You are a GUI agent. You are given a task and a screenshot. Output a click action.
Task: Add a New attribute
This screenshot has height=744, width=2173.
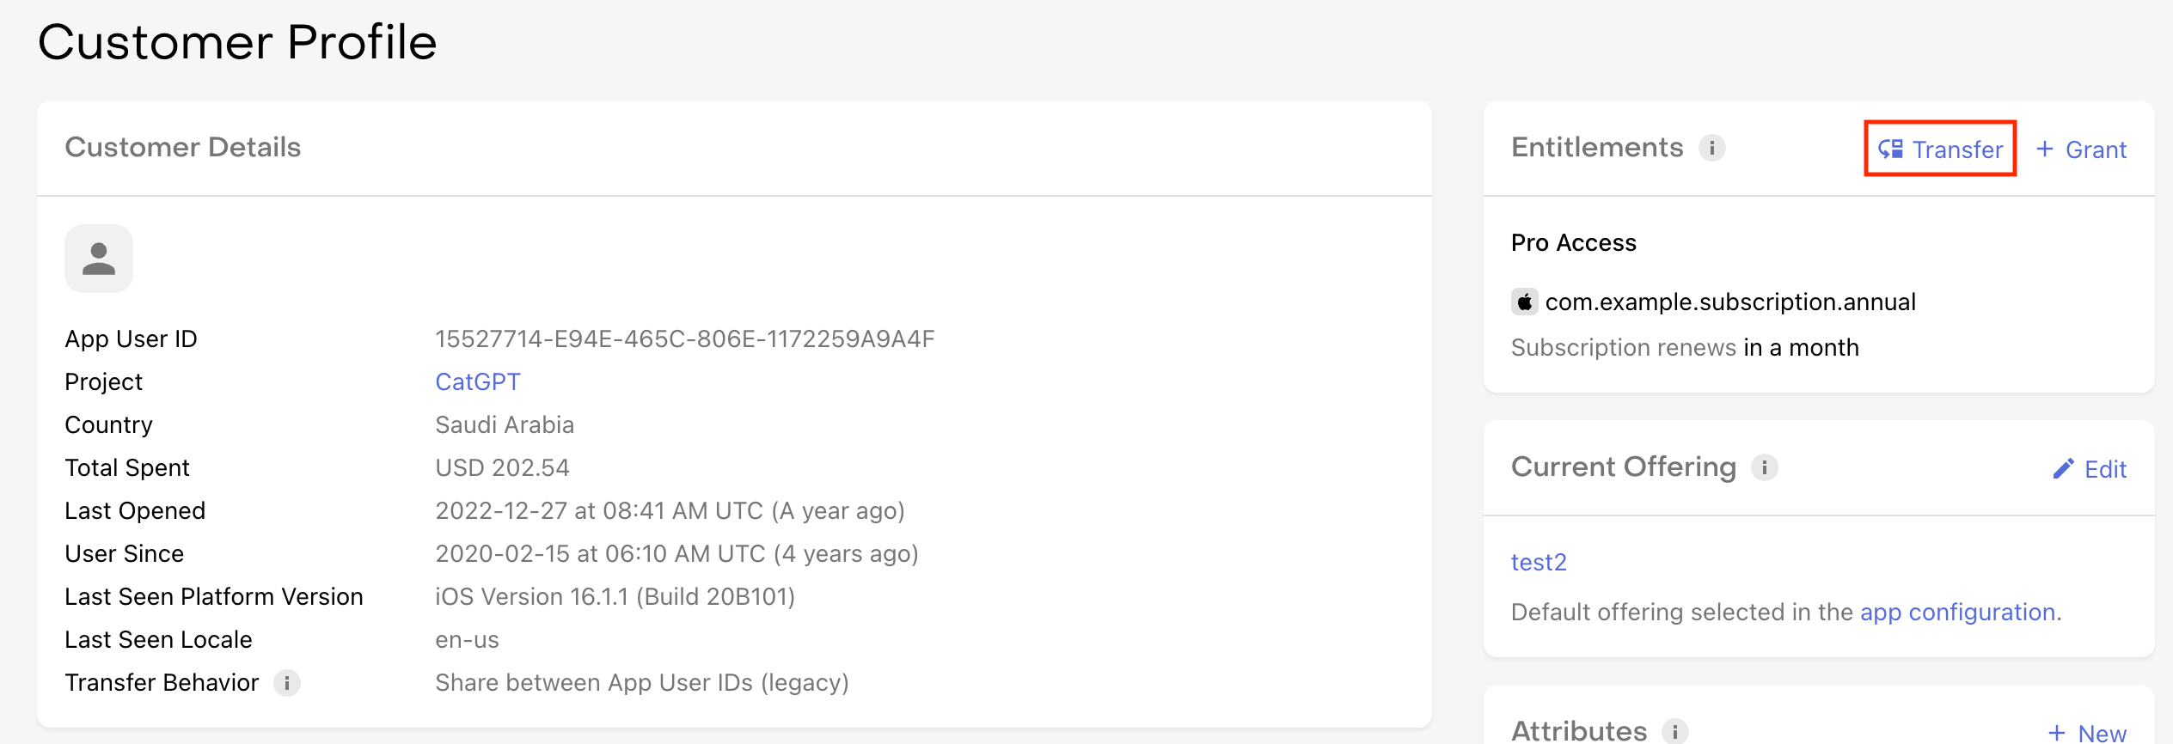tap(2087, 733)
